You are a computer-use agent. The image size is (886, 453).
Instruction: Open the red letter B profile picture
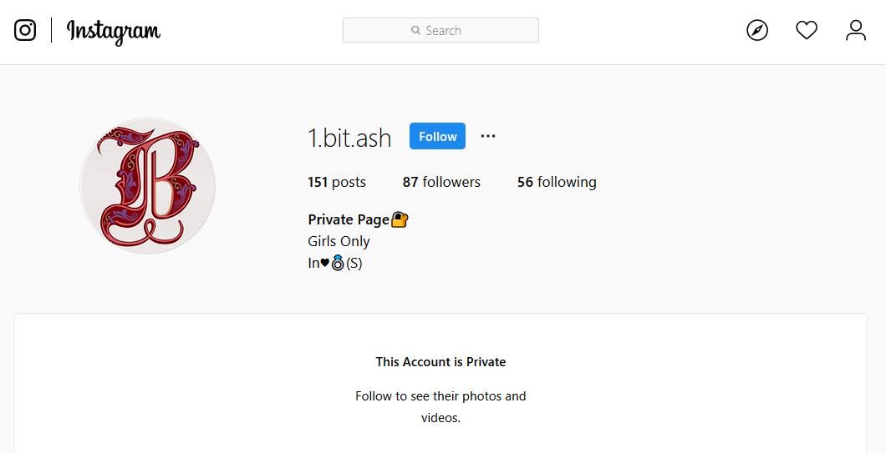coord(147,186)
